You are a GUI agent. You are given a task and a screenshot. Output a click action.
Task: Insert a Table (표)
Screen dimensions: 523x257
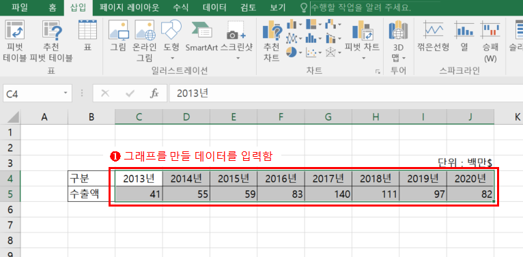(x=87, y=35)
